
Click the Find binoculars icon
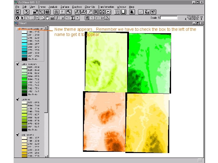[56, 12]
